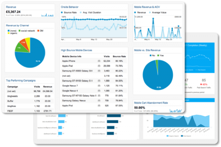Open the High Bounce Mobile Devices title
Viewport: 221px width, 147px height.
pyautogui.click(x=76, y=50)
